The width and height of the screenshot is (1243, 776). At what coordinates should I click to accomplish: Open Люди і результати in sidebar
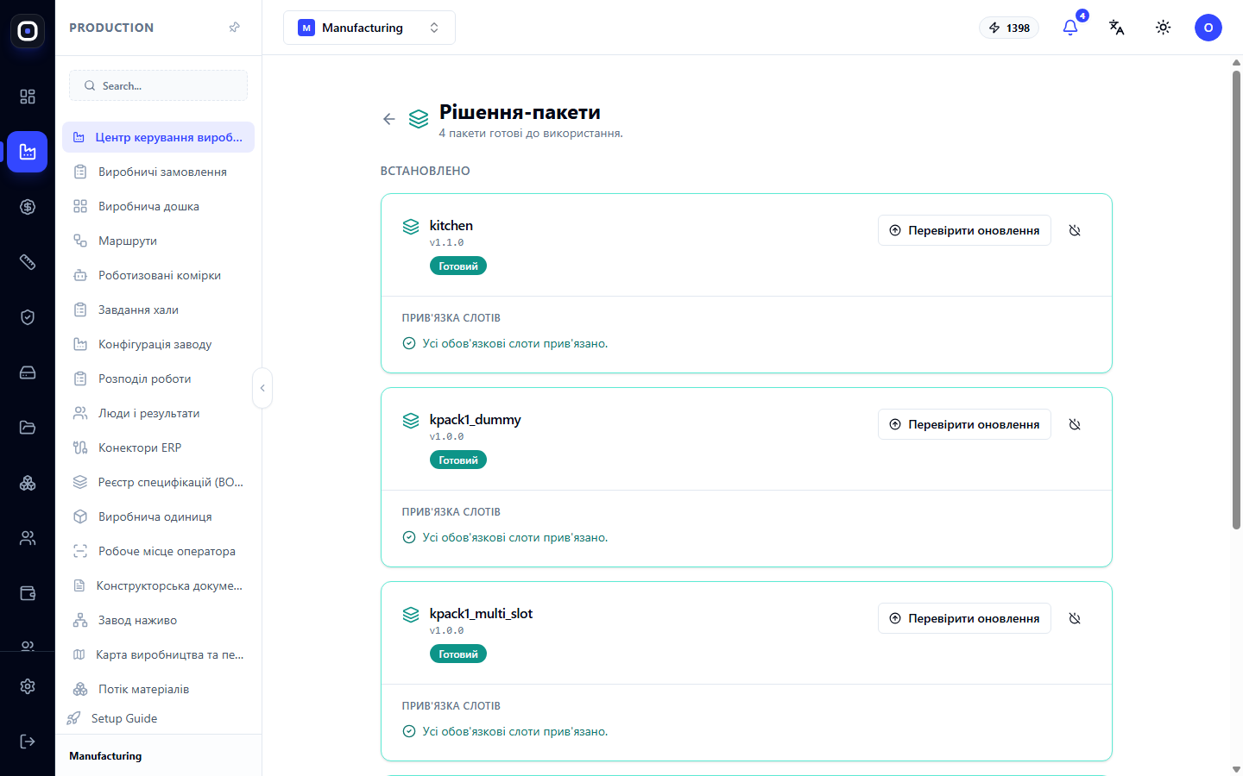tap(158, 413)
